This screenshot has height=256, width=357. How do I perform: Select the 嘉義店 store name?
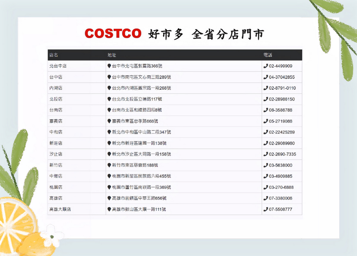56,121
